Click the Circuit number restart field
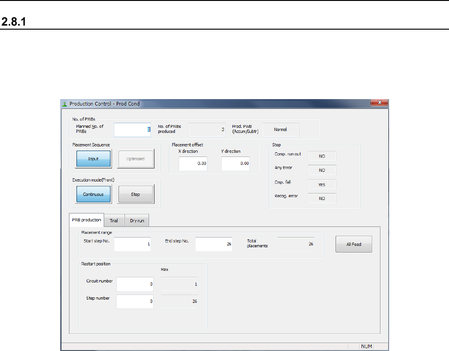This screenshot has height=351, width=449. point(135,284)
